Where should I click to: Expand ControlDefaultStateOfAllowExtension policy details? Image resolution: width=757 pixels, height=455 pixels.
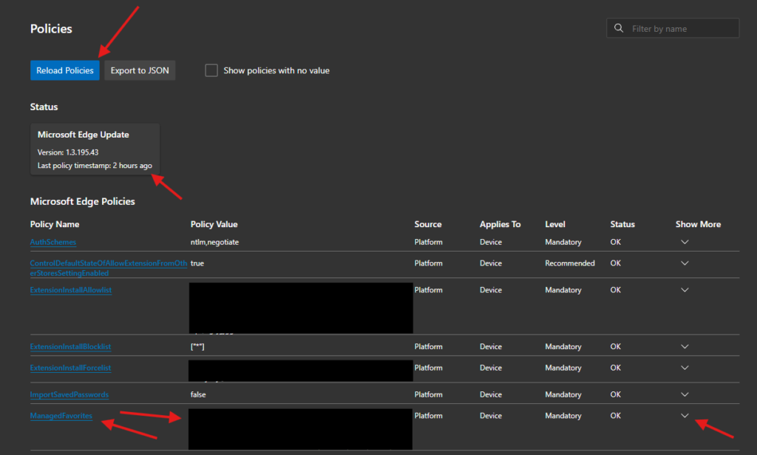pos(685,264)
